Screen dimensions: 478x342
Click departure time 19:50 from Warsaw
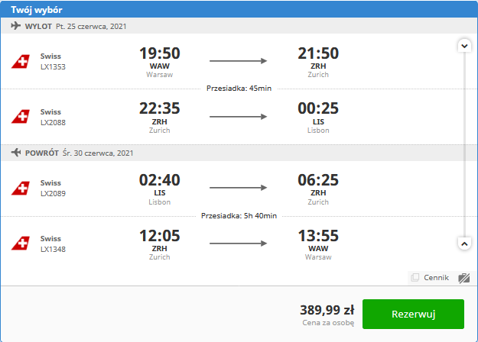[160, 53]
